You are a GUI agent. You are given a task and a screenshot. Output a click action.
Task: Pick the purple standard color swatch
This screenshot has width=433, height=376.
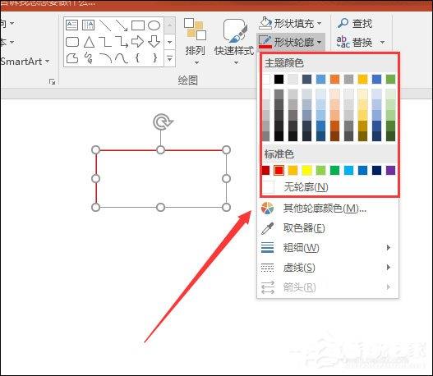tap(390, 170)
